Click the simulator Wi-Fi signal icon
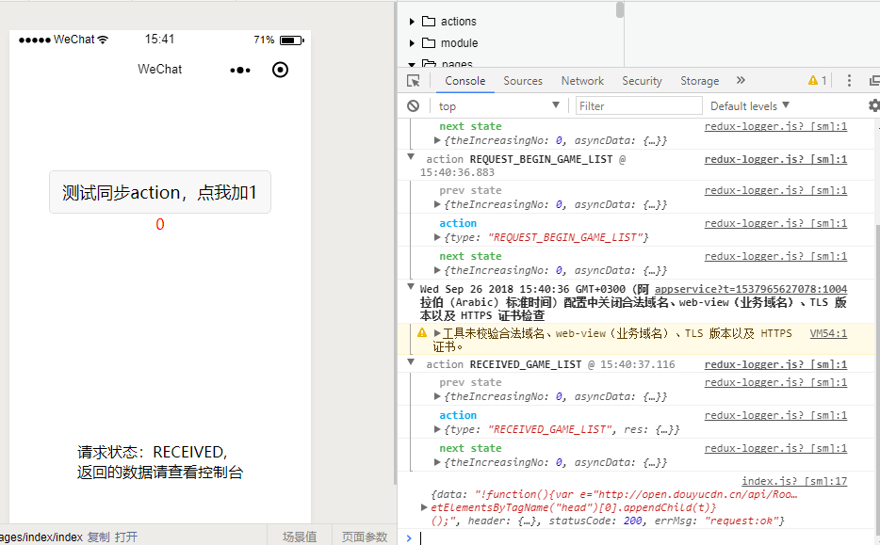Image resolution: width=880 pixels, height=545 pixels. [102, 40]
